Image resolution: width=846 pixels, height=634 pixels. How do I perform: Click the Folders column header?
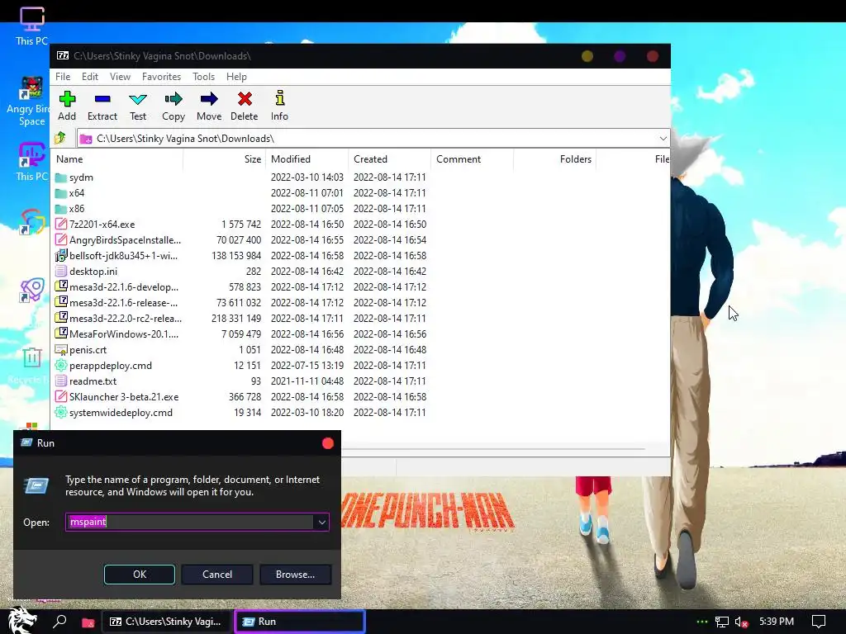click(554, 159)
